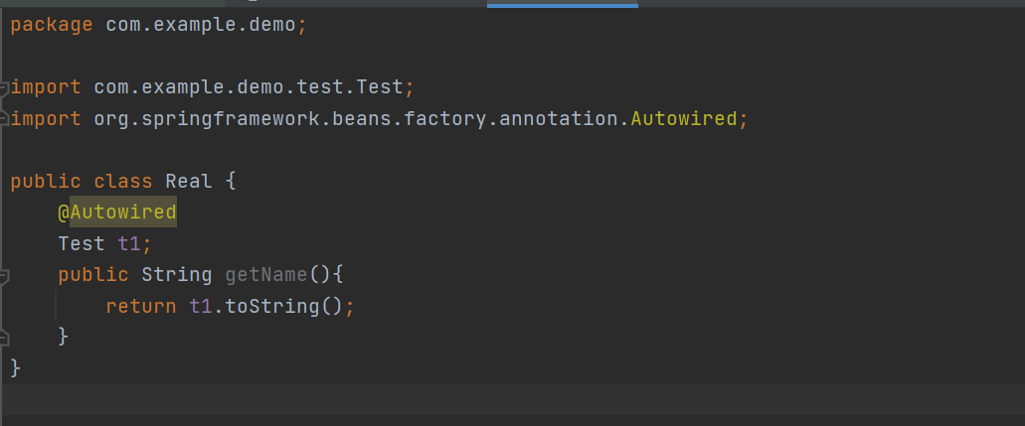Place cursor on class name Real
The width and height of the screenshot is (1025, 426).
[x=188, y=181]
